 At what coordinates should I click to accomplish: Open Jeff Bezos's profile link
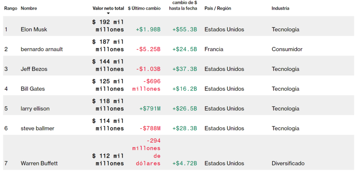(x=34, y=69)
